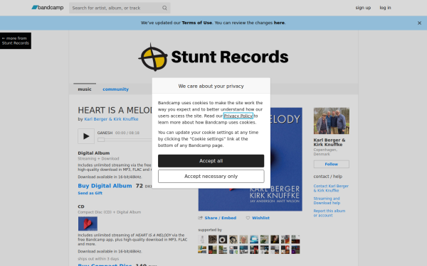Open Streaming and Download help link
This screenshot has height=266, width=427.
point(327,201)
